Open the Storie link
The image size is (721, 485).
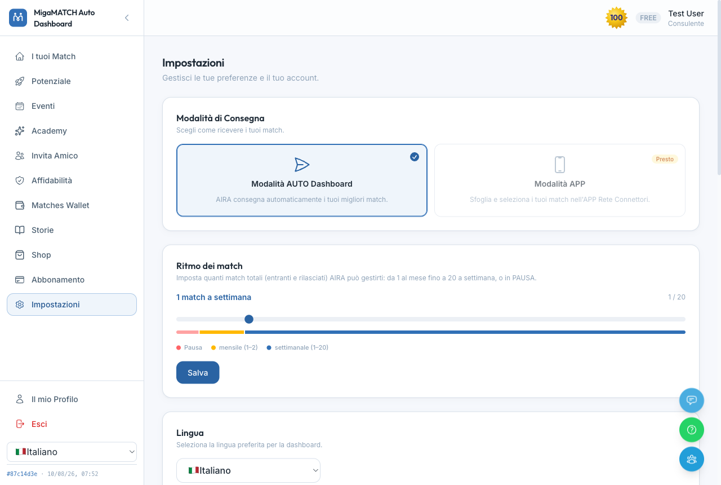[72, 230]
